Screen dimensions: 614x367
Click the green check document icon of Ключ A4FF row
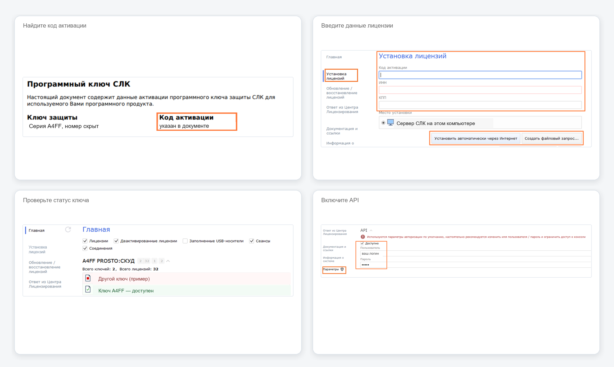pyautogui.click(x=88, y=290)
